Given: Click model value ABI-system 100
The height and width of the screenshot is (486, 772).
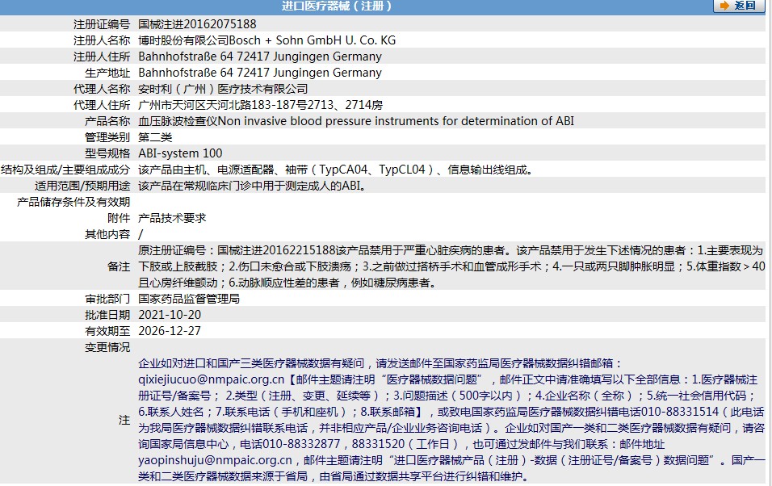Looking at the screenshot, I should tap(180, 153).
